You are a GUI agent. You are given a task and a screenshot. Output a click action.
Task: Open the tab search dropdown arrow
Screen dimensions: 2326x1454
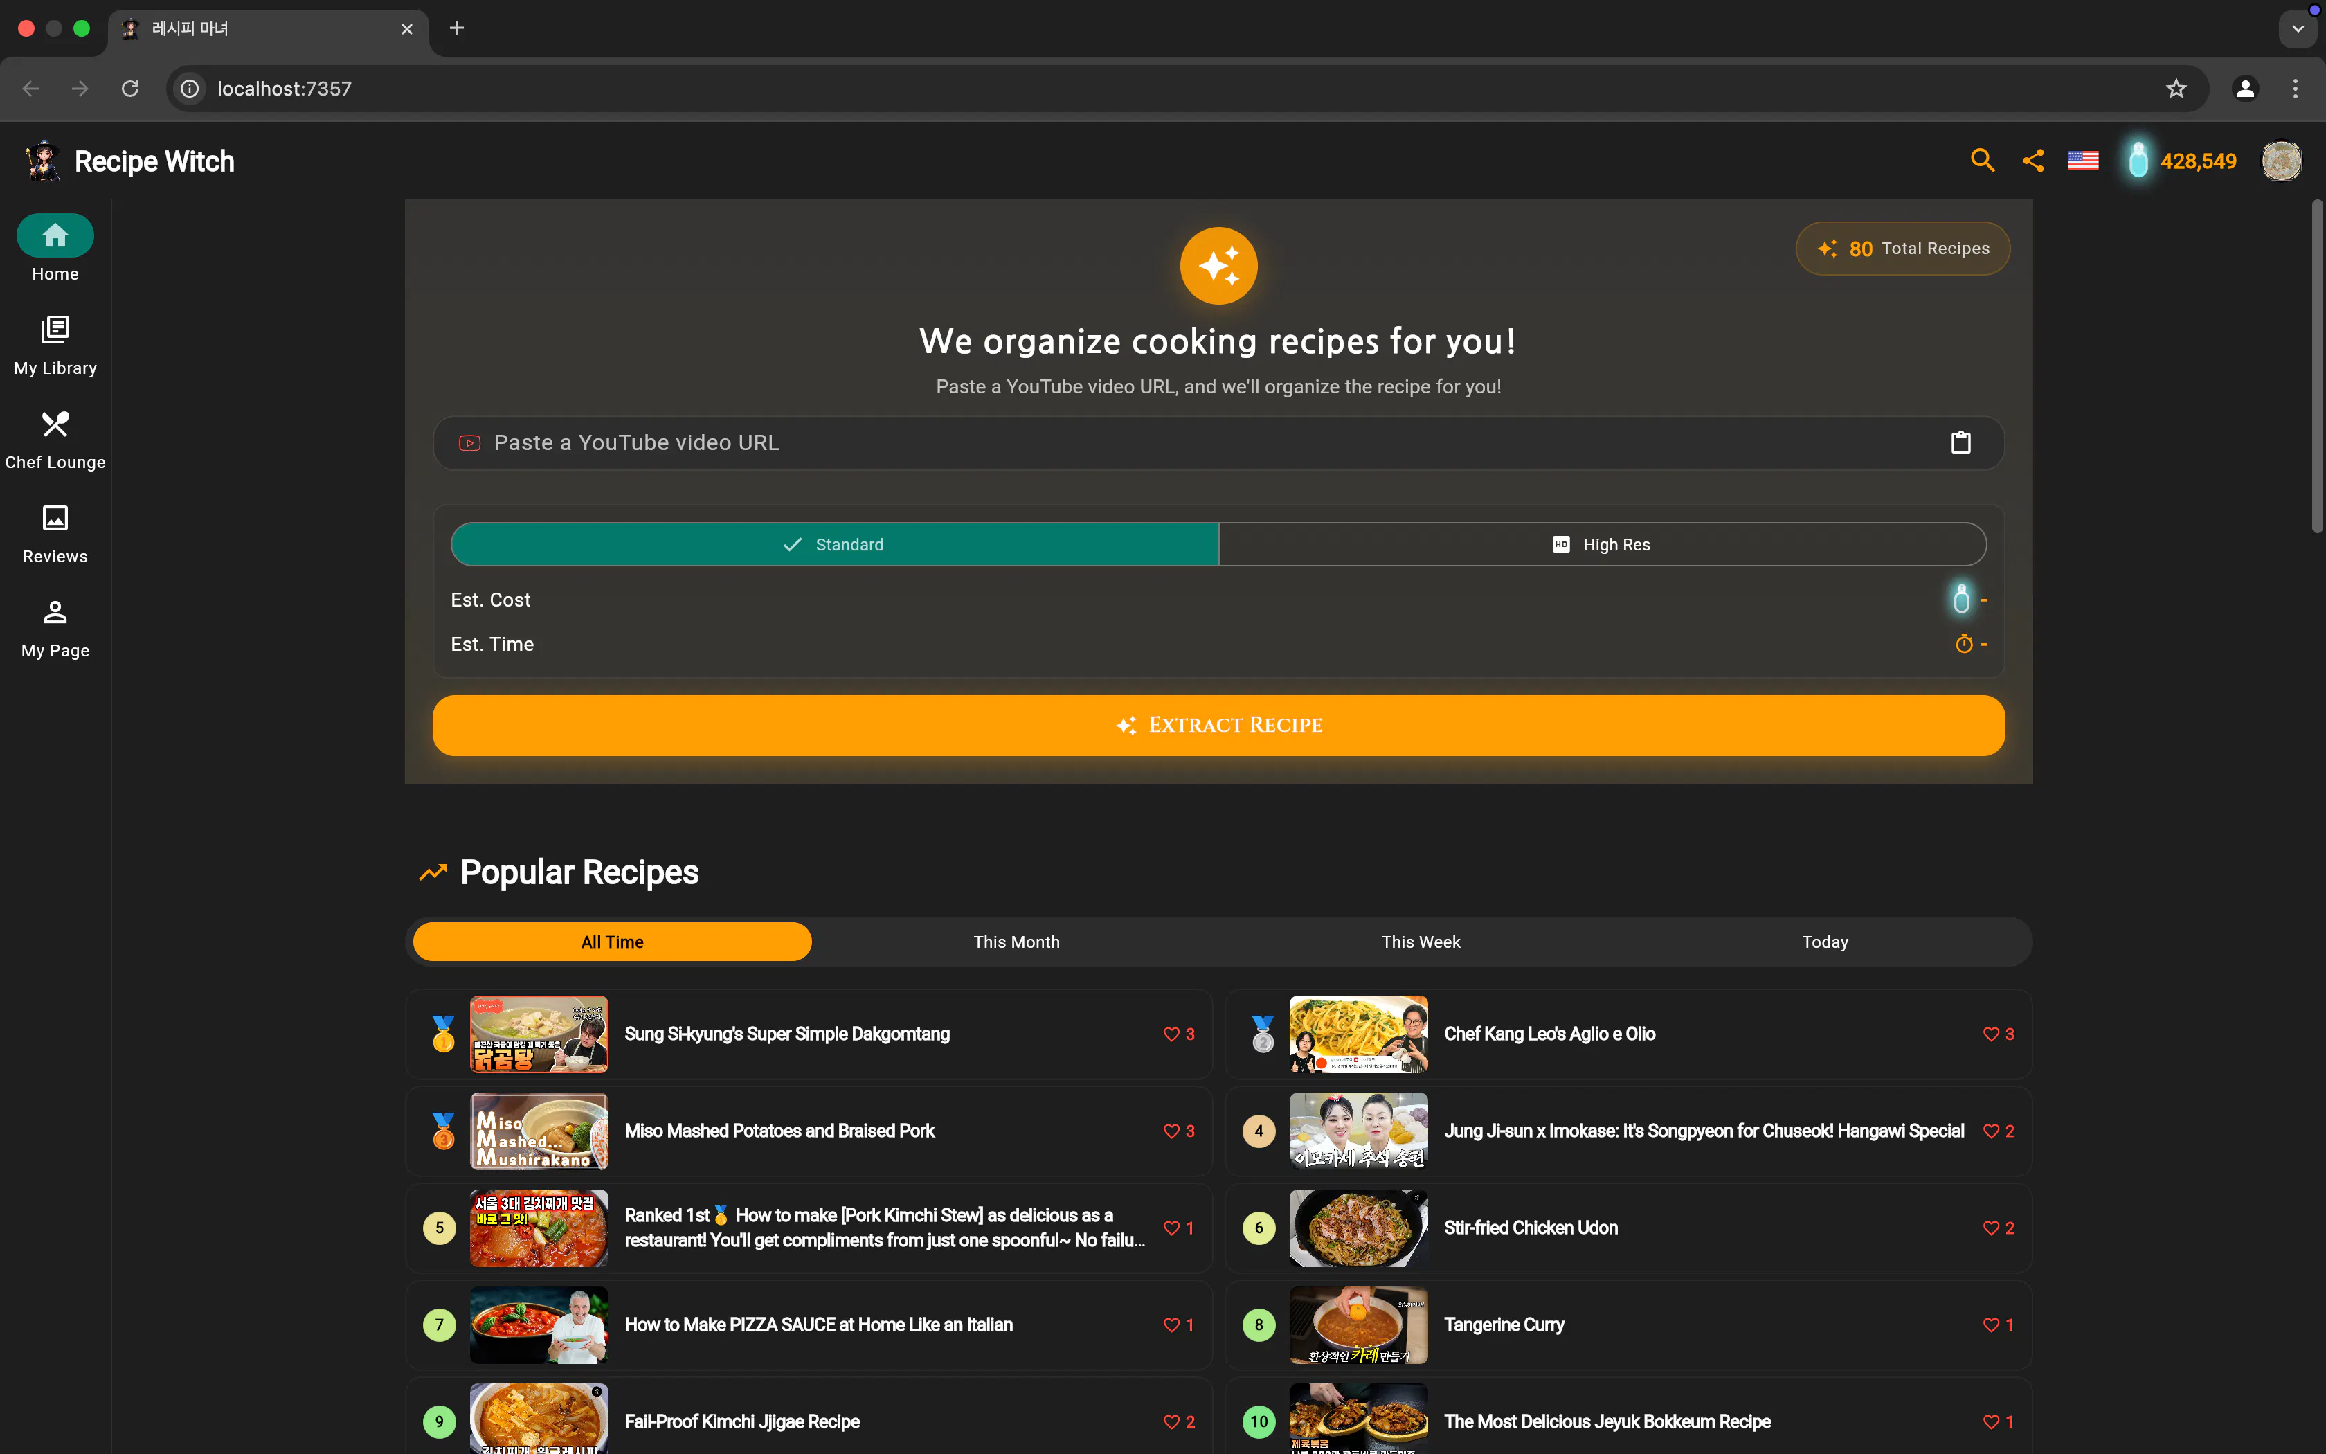(2298, 29)
